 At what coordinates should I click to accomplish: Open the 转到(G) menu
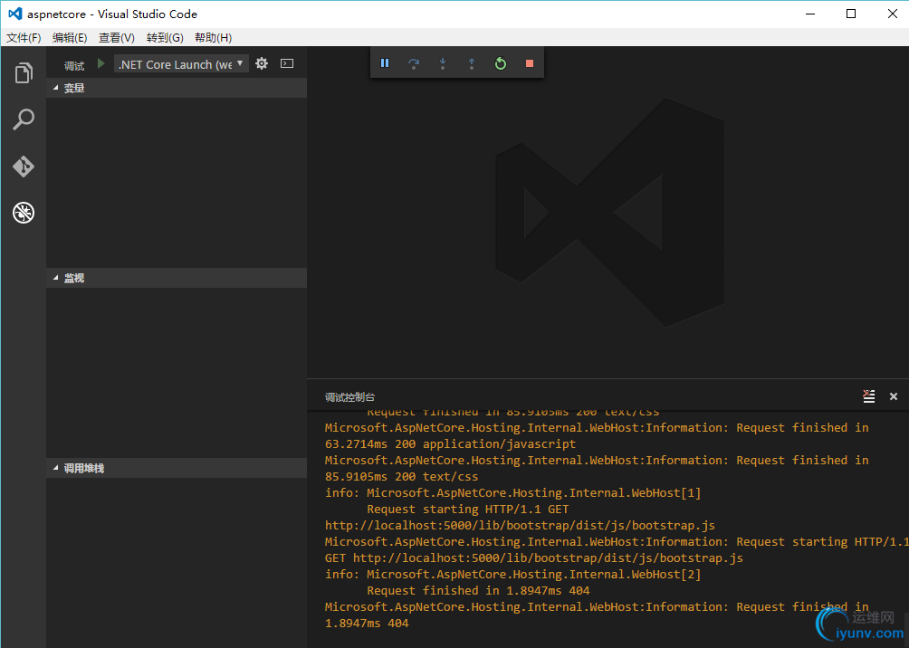[165, 38]
